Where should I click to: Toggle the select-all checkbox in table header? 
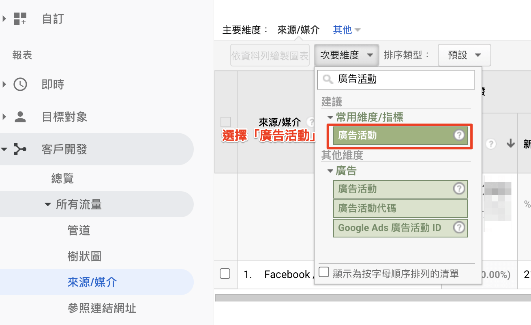(226, 122)
